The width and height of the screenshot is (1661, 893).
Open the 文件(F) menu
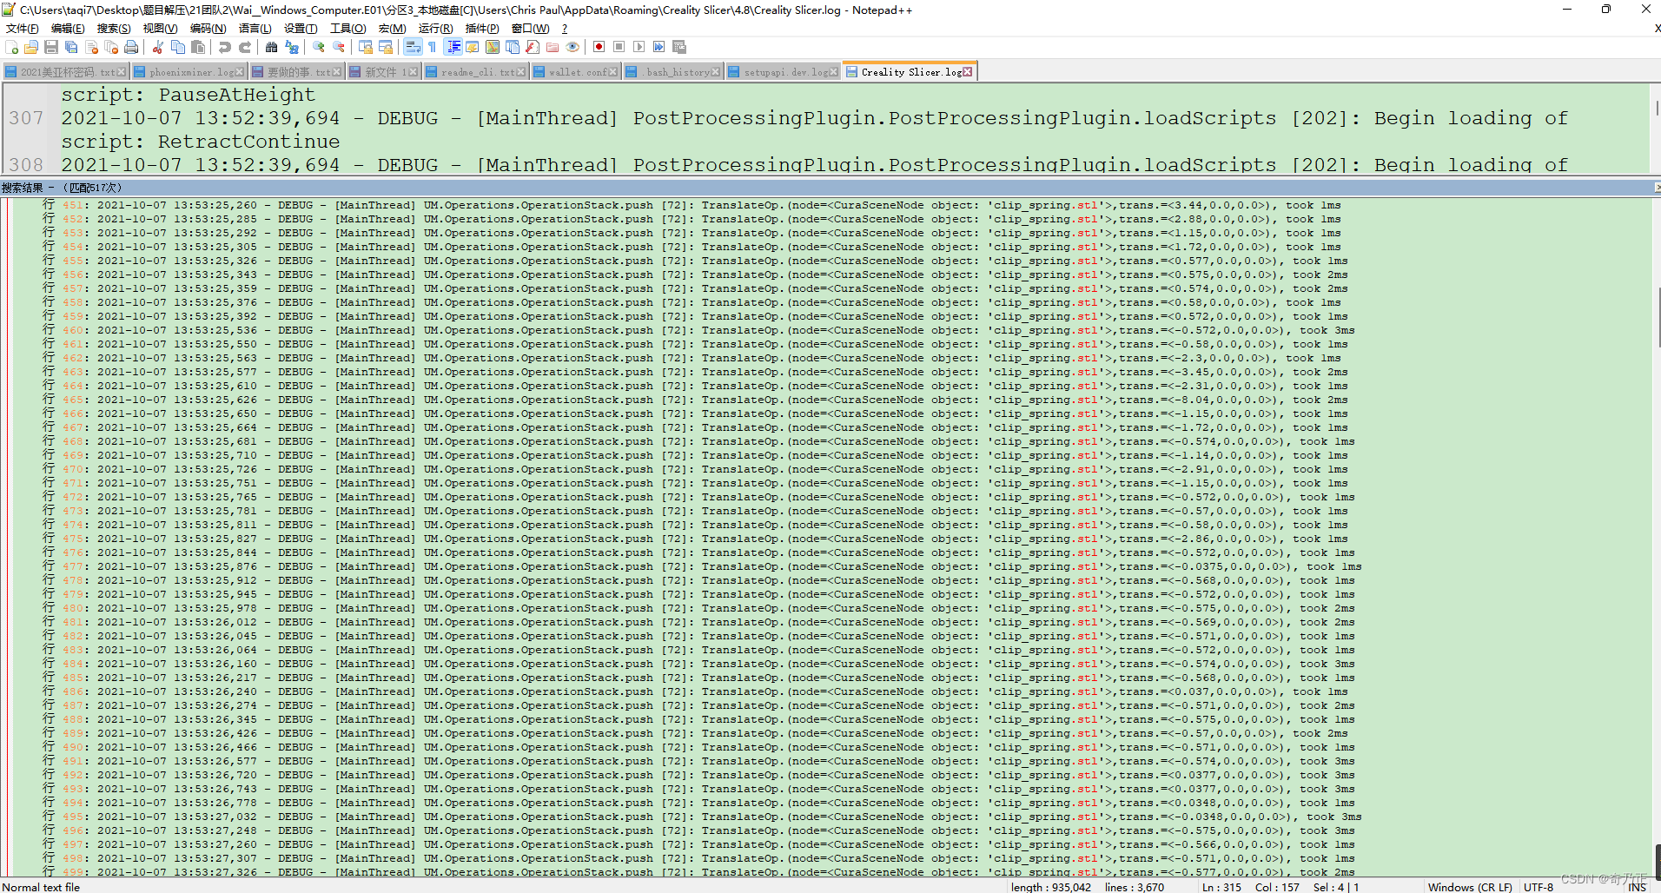(23, 29)
